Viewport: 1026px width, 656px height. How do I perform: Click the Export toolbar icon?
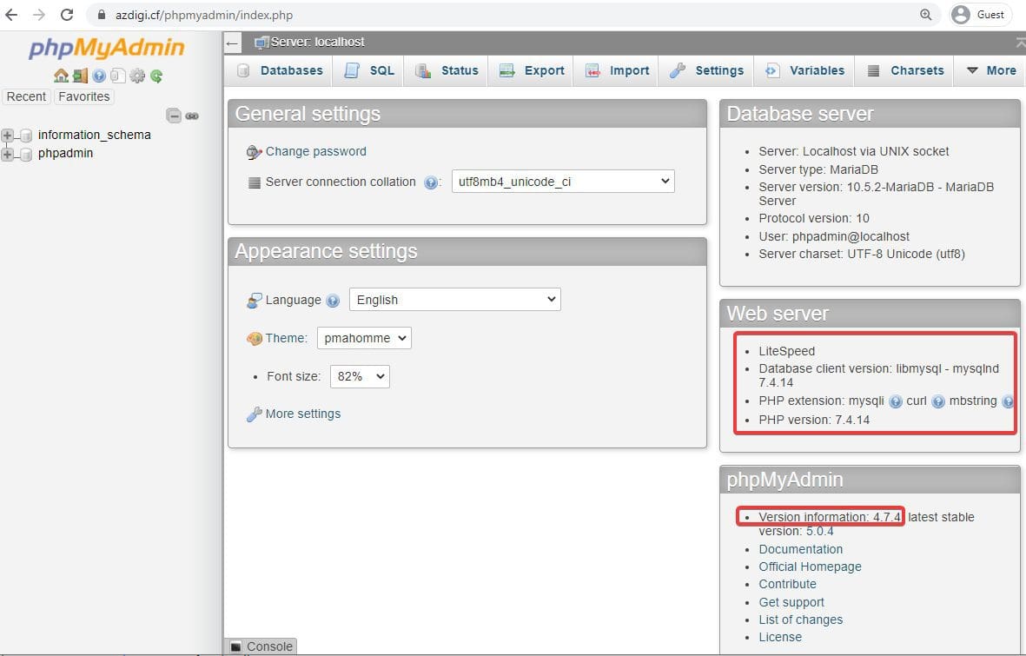(x=531, y=70)
